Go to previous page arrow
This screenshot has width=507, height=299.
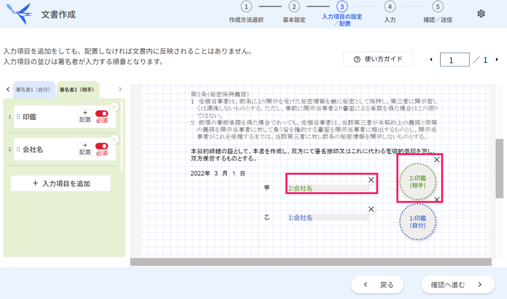[431, 60]
